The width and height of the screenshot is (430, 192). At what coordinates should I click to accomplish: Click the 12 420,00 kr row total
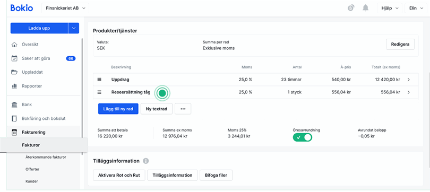[388, 80]
